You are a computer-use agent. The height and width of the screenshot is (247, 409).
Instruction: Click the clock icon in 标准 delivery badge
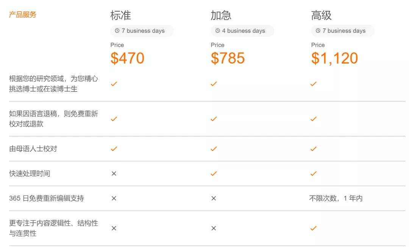[117, 31]
